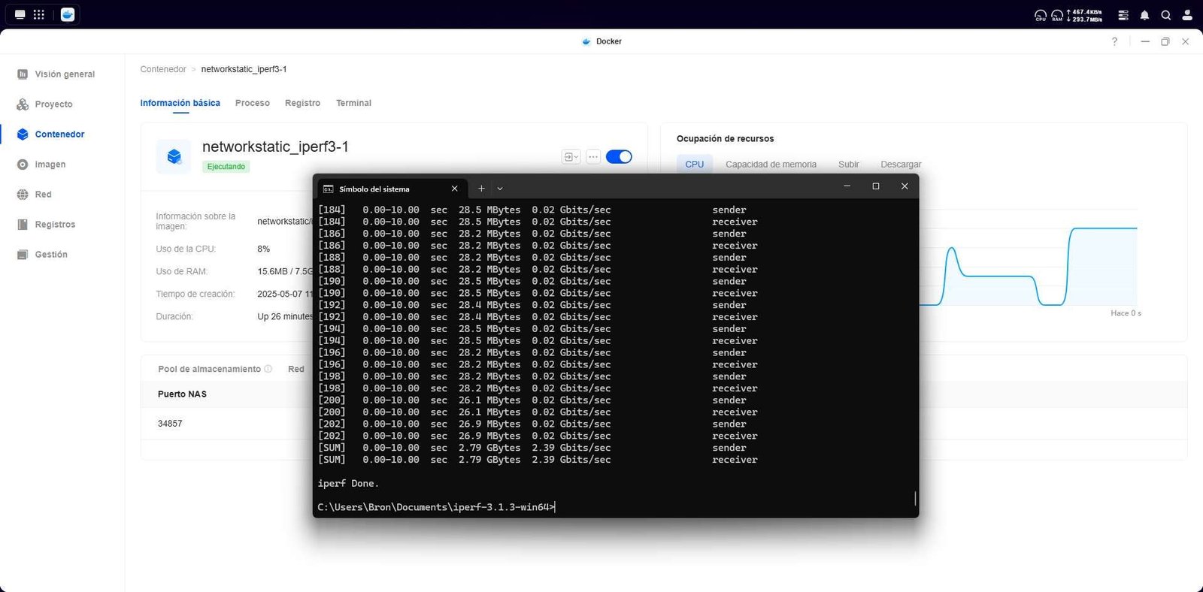1203x592 pixels.
Task: Click the search magnifier in the top bar
Action: 1166,15
